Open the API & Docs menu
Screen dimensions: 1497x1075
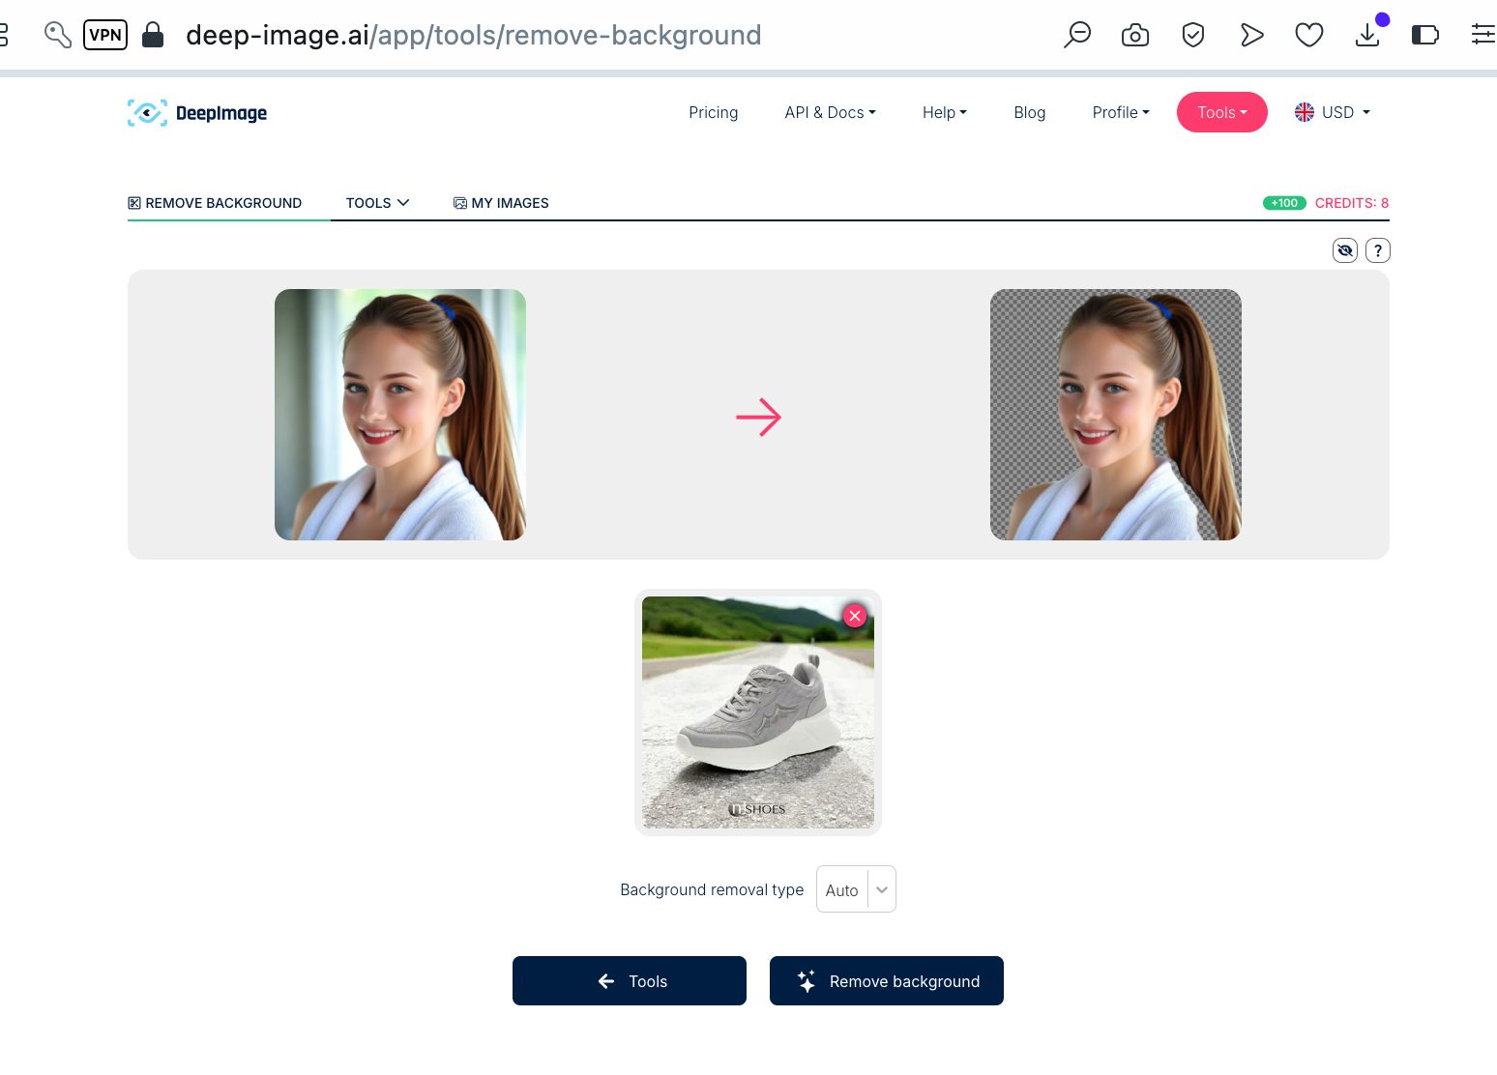pos(830,112)
